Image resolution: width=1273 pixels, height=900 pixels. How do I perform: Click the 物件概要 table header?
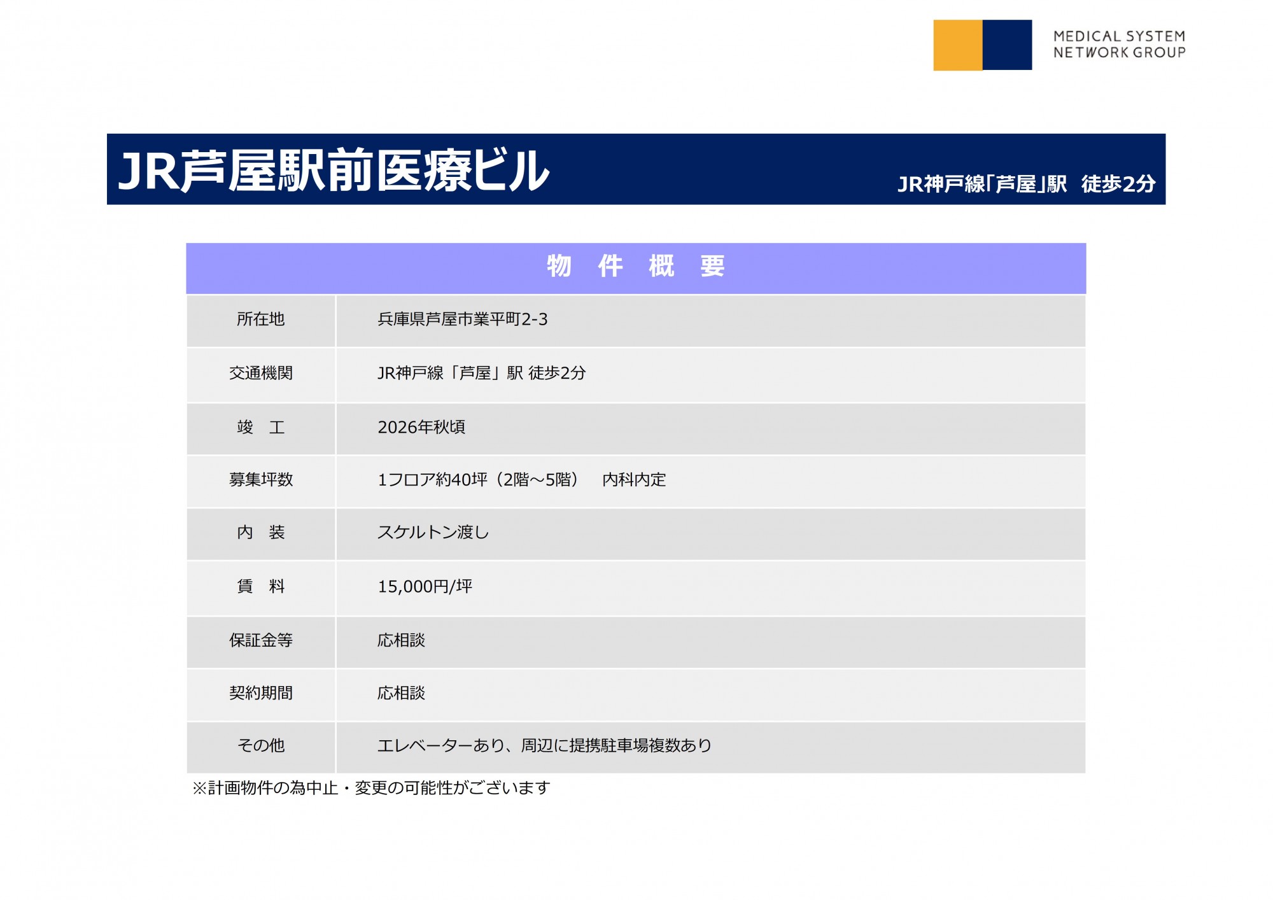(x=635, y=267)
